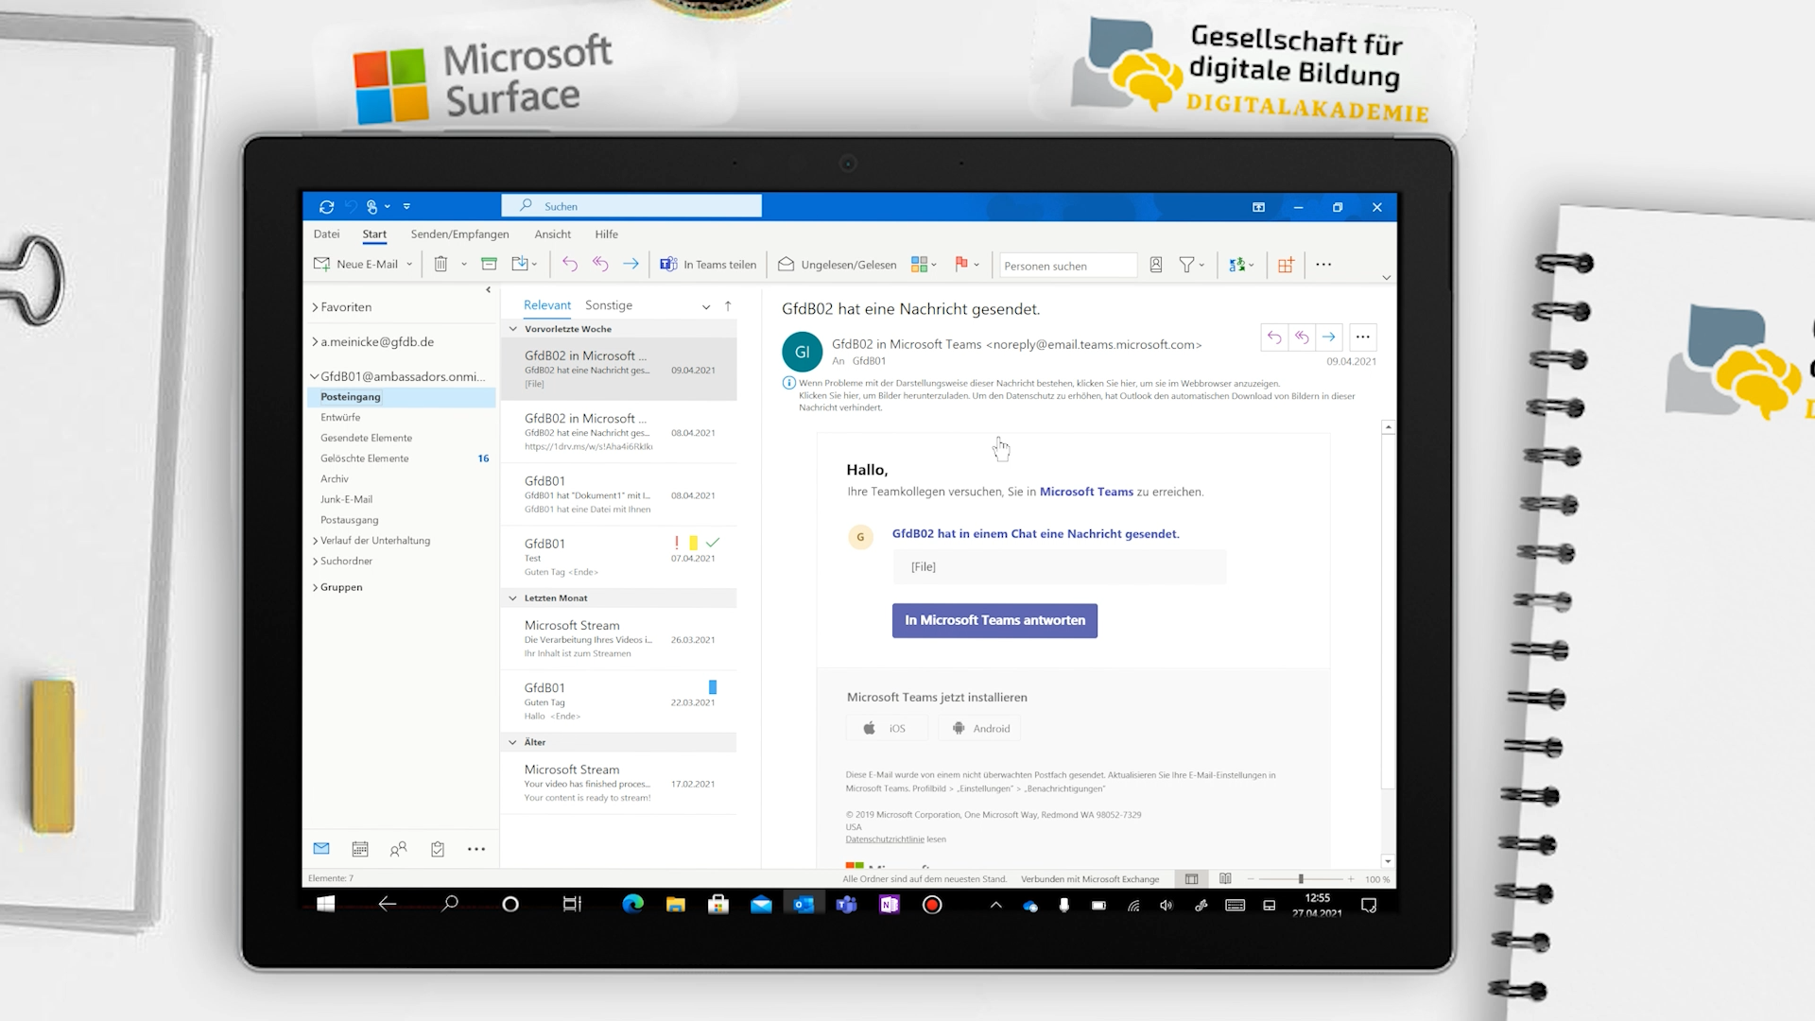
Task: Click the Windows Start button
Action: point(326,905)
